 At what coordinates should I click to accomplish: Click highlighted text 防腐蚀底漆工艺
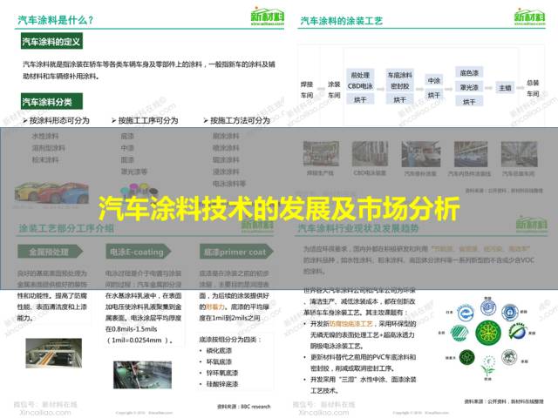(x=350, y=323)
